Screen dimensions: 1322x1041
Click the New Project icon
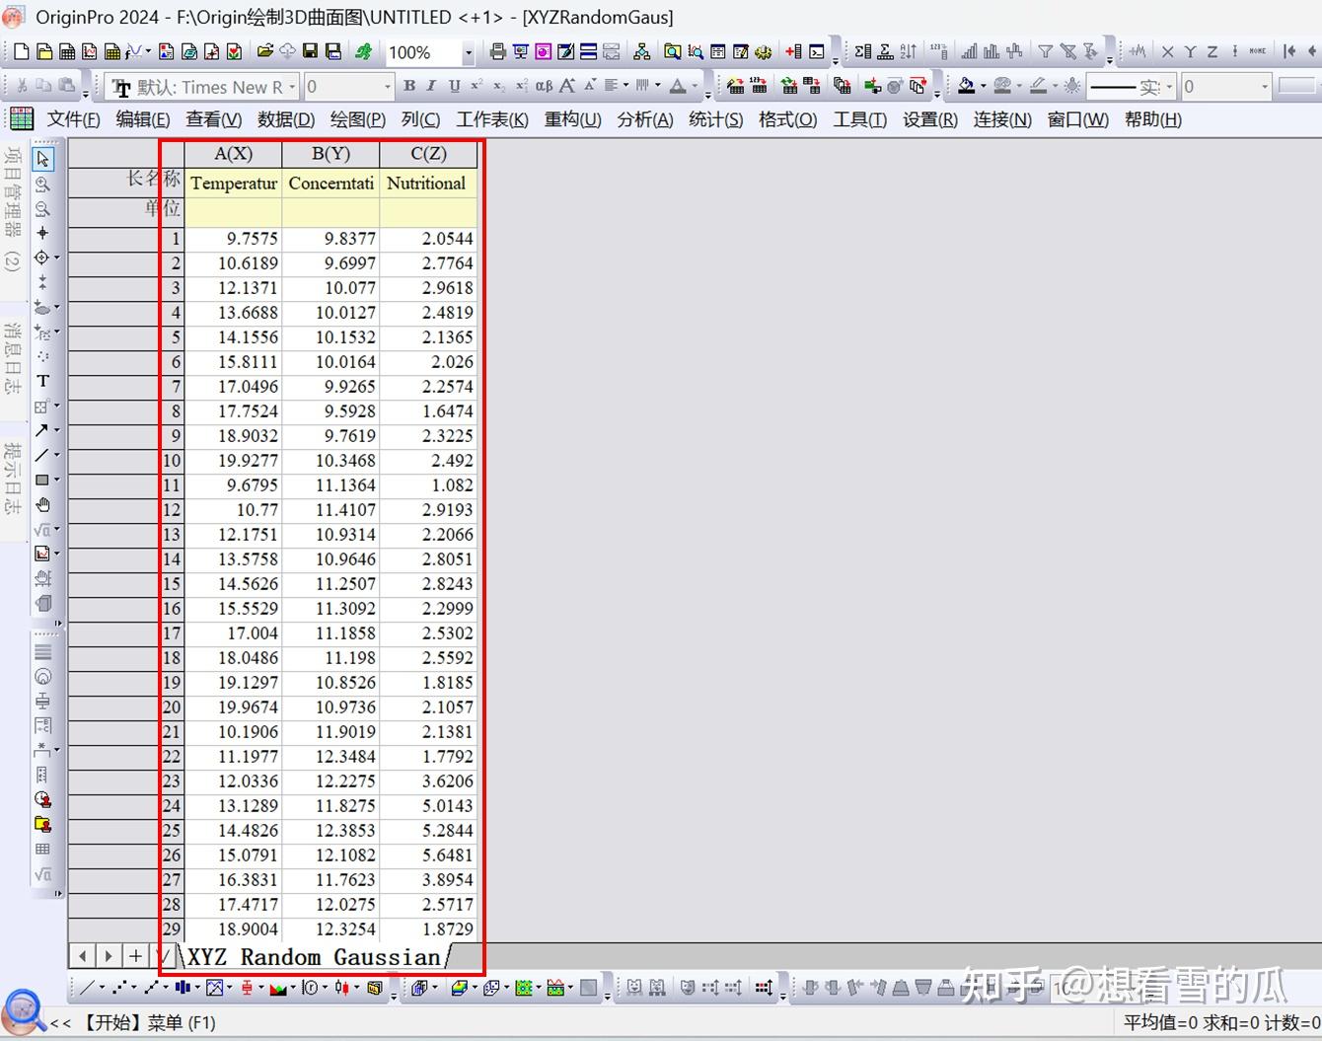point(21,51)
